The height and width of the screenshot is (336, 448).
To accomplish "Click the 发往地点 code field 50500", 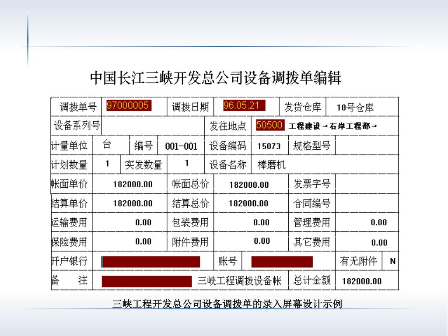I will pyautogui.click(x=270, y=125).
